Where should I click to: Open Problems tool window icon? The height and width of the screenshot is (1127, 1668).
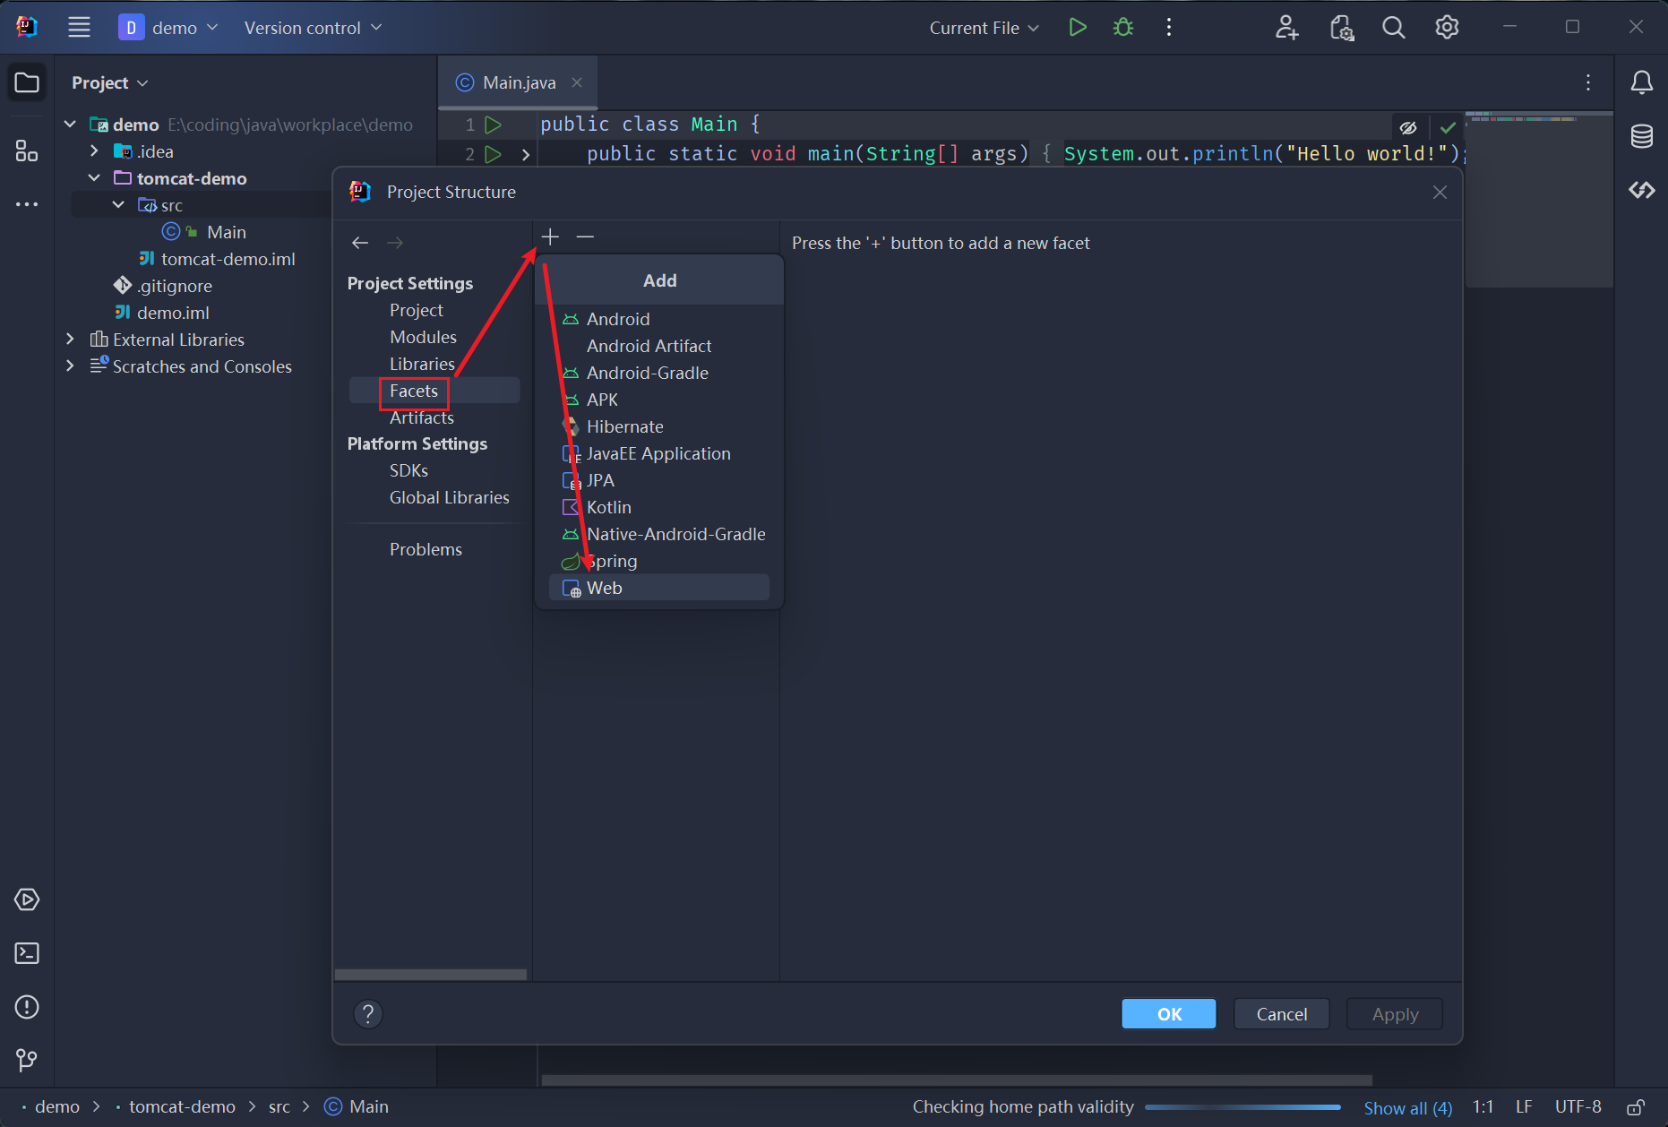[x=27, y=1007]
